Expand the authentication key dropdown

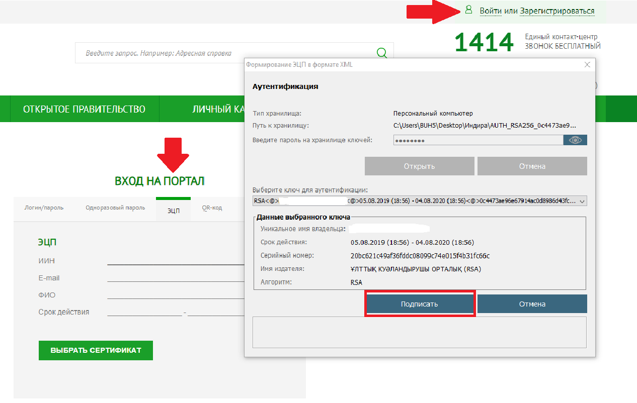coord(583,201)
